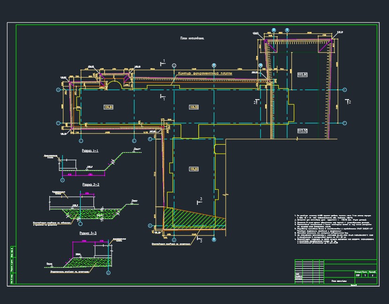
Task: Click the 'Разрез 1-1' section heading
Action: coord(90,150)
